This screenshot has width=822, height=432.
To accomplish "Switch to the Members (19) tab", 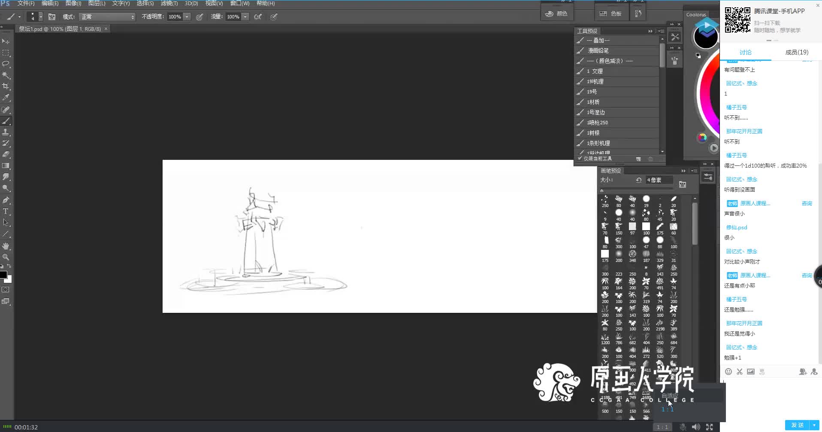I will tap(797, 52).
